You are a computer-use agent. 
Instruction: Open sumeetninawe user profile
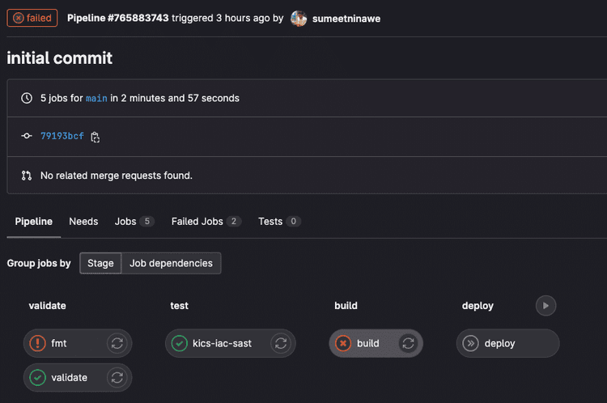click(x=346, y=18)
